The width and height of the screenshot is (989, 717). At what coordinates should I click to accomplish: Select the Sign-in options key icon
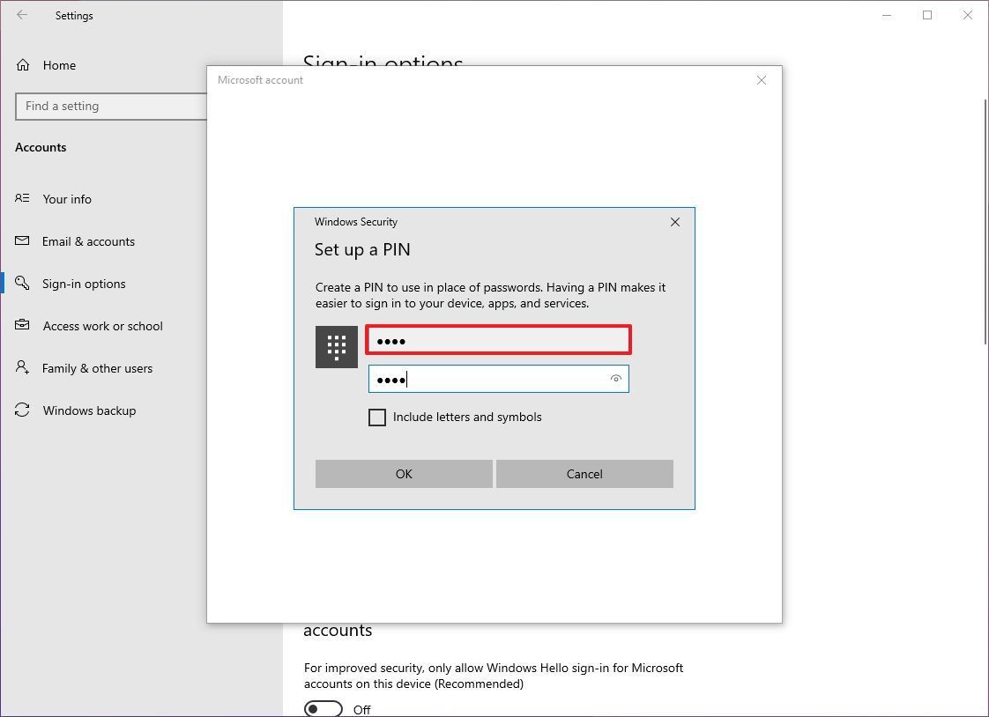22,283
